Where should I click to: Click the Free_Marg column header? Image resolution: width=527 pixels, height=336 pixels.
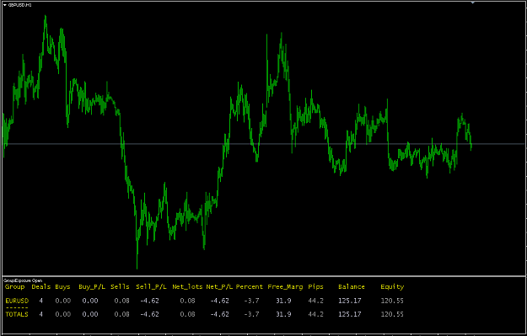point(285,287)
